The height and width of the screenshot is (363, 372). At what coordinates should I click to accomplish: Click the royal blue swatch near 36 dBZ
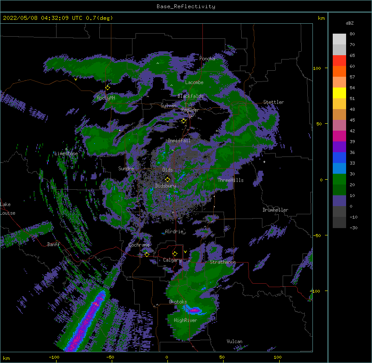coord(339,157)
